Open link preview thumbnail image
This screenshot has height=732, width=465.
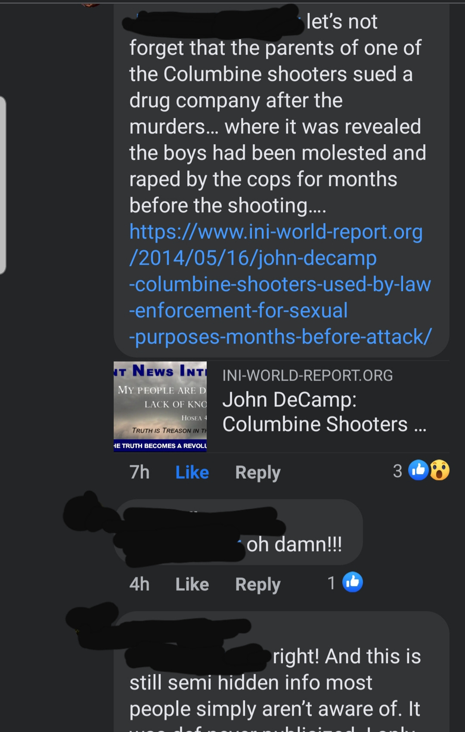tap(160, 406)
